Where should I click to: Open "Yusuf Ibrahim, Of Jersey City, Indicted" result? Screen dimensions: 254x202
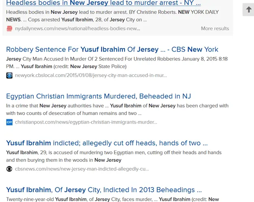click(x=104, y=189)
